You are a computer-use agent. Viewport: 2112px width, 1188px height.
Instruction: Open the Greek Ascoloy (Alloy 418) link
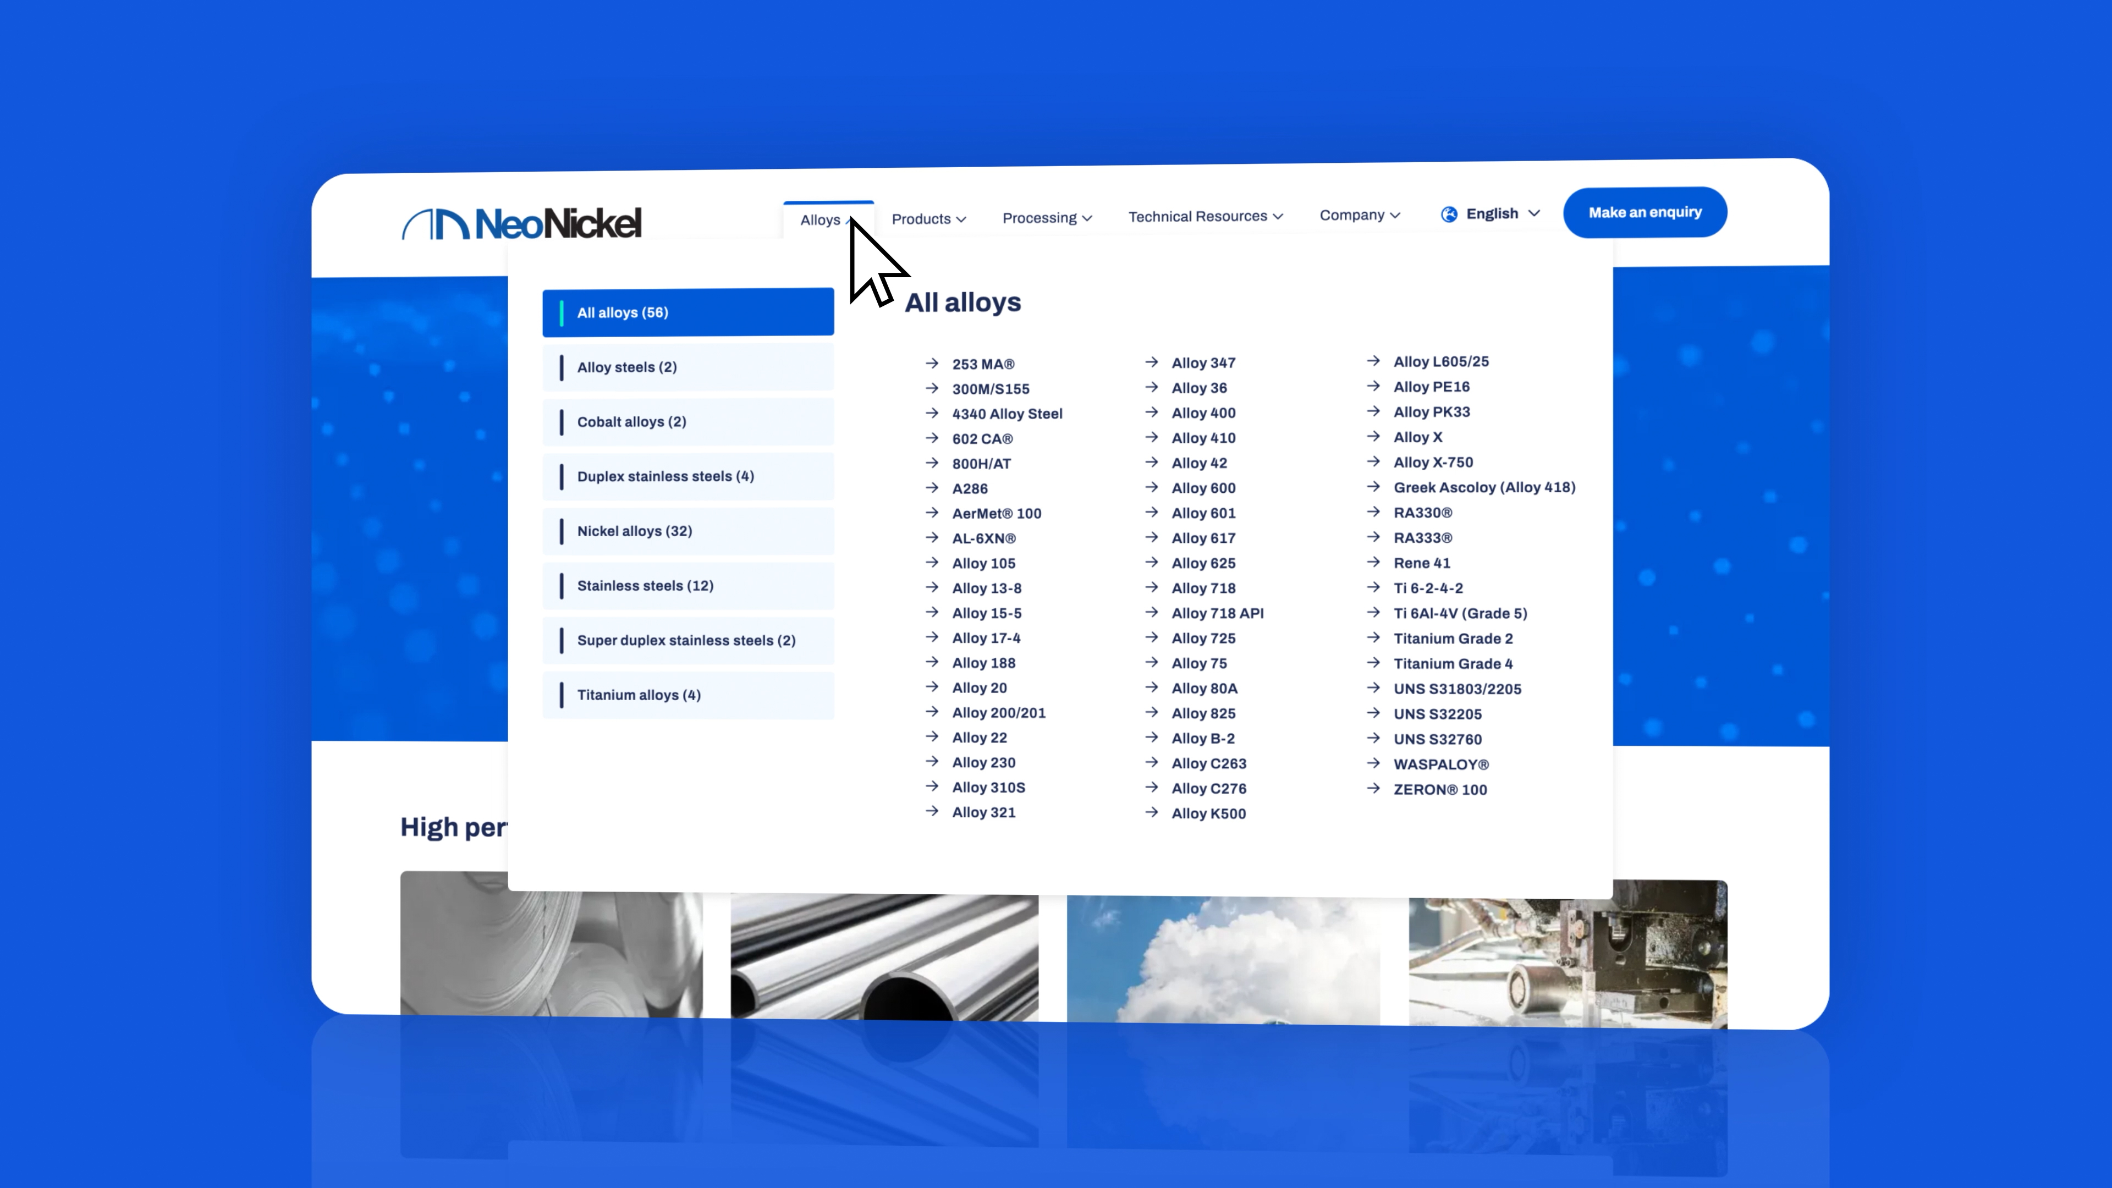point(1484,487)
